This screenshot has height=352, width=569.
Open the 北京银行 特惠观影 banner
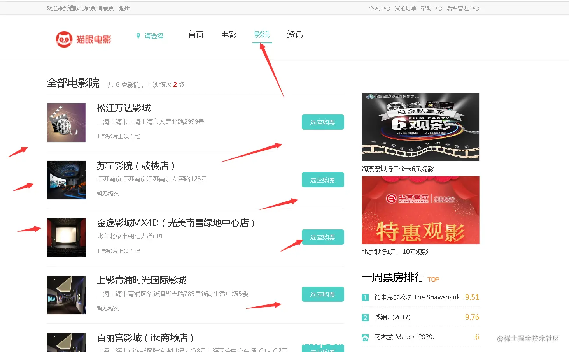coord(420,210)
